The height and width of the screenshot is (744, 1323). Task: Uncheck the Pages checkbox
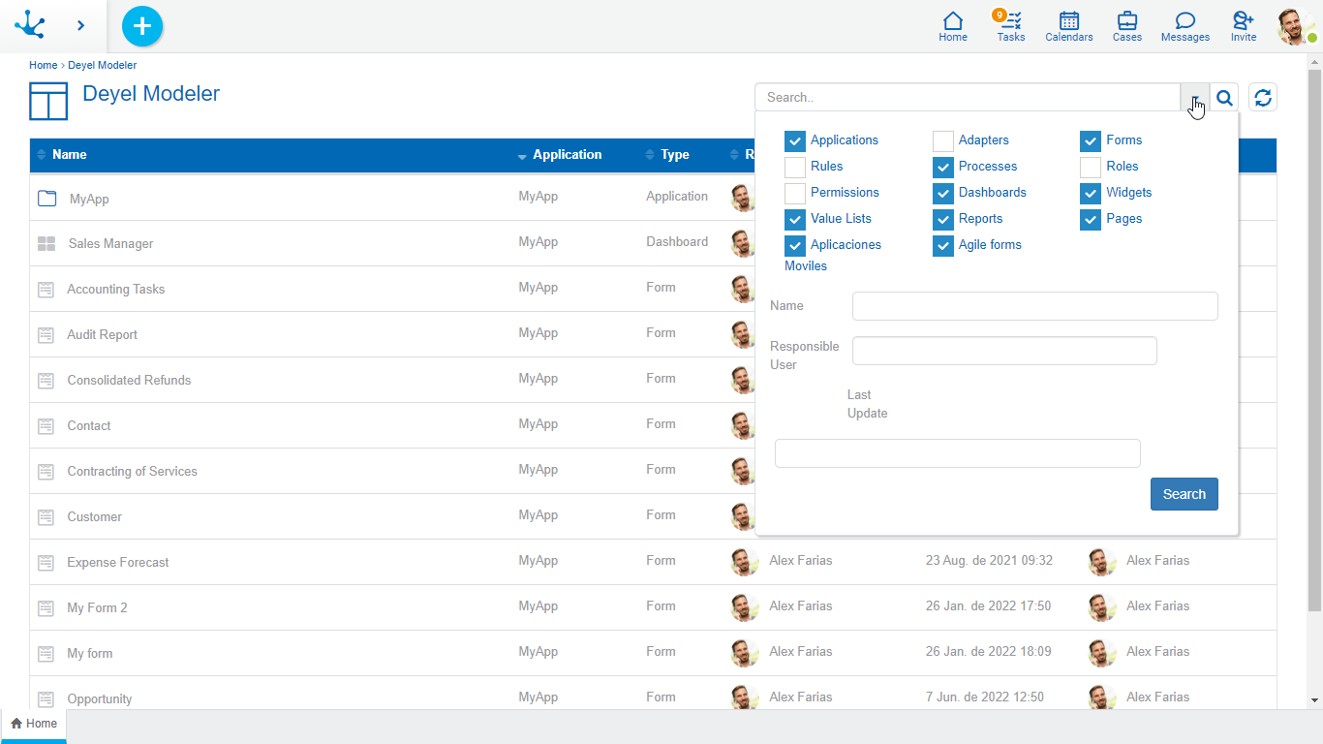tap(1091, 220)
